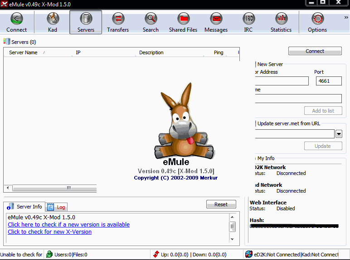
Task: Click the eMule title bar icon
Action: (4, 4)
